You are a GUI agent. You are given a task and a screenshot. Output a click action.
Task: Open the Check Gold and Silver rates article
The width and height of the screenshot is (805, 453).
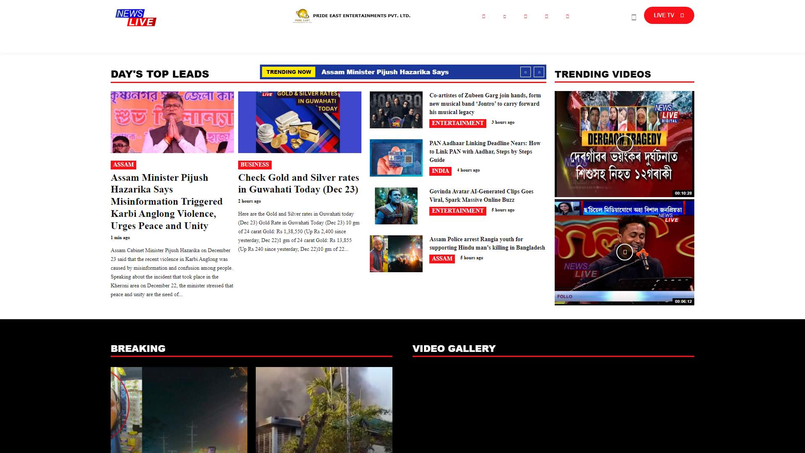298,184
